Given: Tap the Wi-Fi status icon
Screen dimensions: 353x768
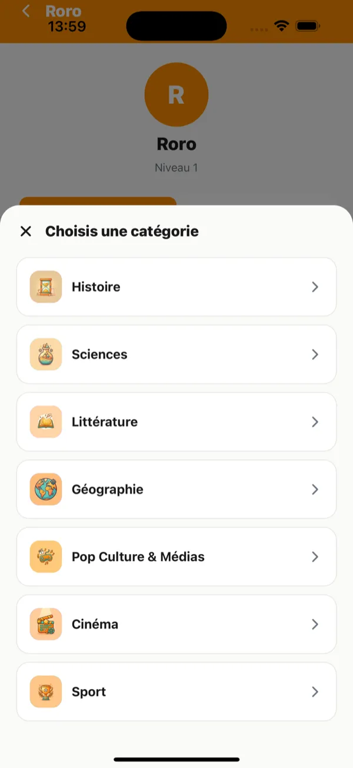Looking at the screenshot, I should coord(282,26).
